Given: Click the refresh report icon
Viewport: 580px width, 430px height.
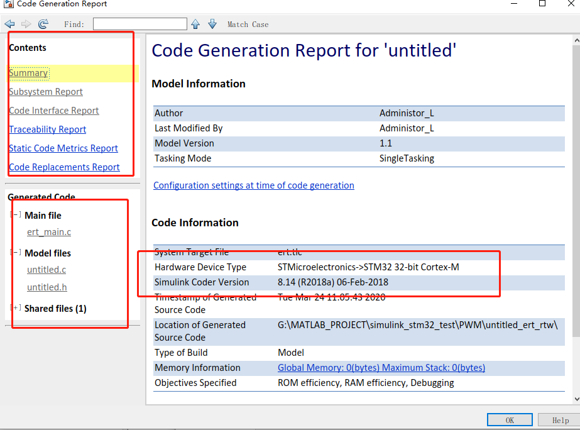Looking at the screenshot, I should click(x=43, y=24).
